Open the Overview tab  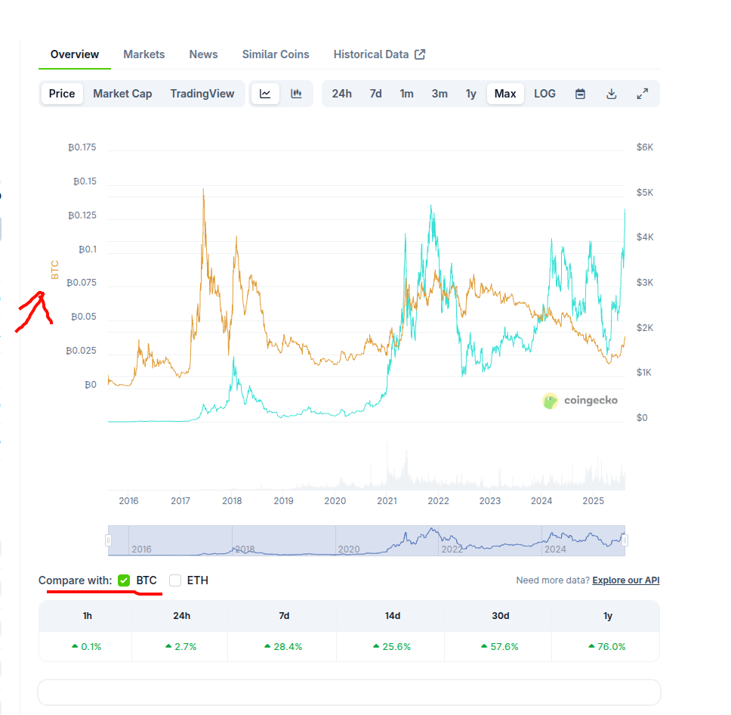[x=75, y=54]
